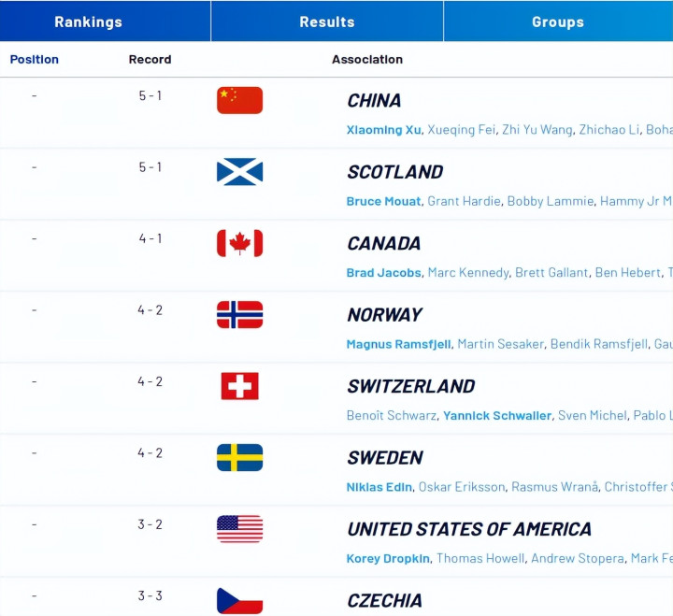The height and width of the screenshot is (616, 673).
Task: Open Niklas Edin's player page
Action: (x=379, y=487)
